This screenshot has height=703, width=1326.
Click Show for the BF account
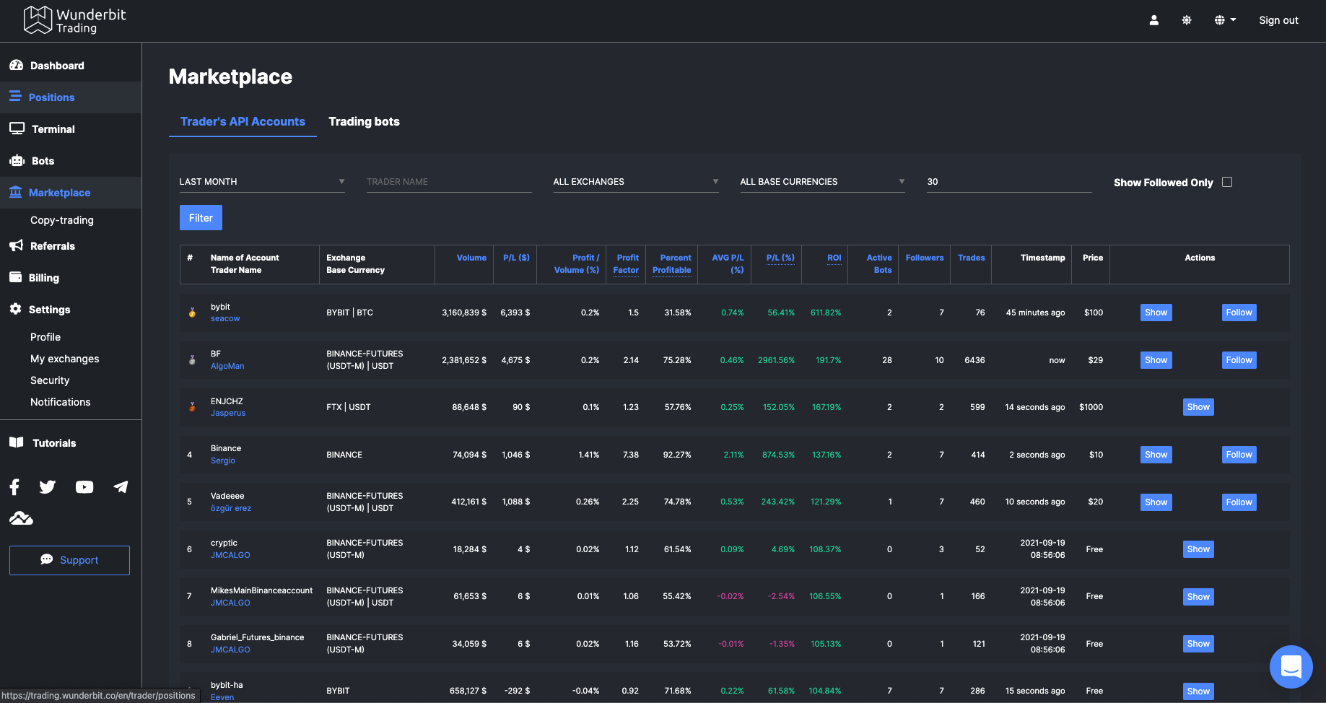pos(1156,360)
